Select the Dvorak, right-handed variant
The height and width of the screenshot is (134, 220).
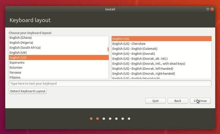[144, 73]
